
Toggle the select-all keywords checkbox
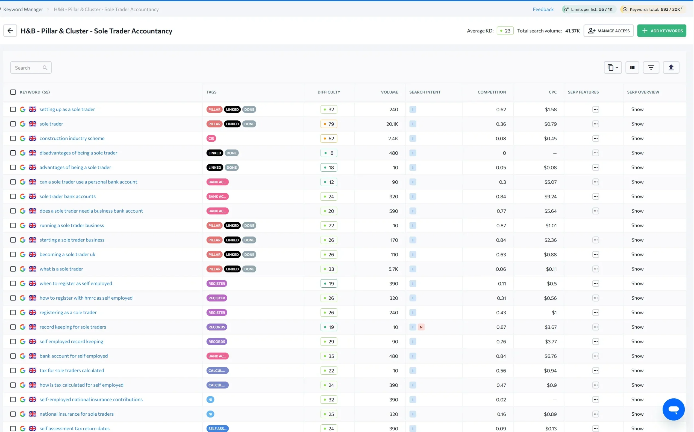(13, 92)
